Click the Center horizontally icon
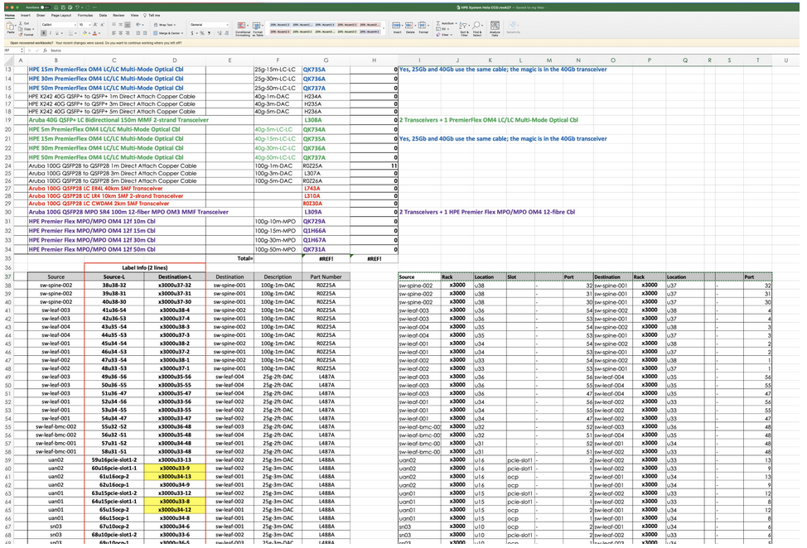The image size is (807, 548). pos(120,33)
